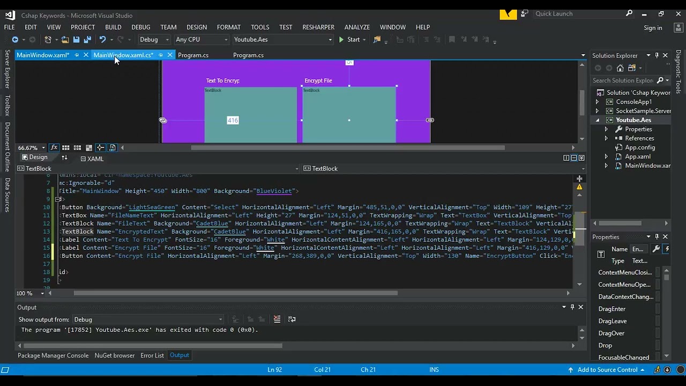The image size is (686, 386).
Task: Toggle snapping to snaplines icon
Action: [x=100, y=148]
